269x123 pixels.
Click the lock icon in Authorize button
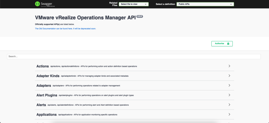click(228, 44)
